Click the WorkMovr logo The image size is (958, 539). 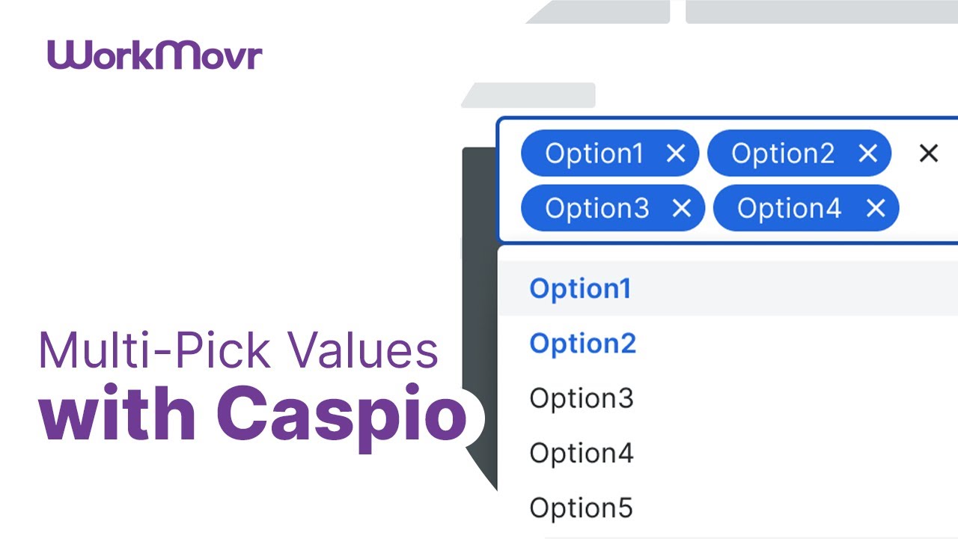tap(155, 55)
